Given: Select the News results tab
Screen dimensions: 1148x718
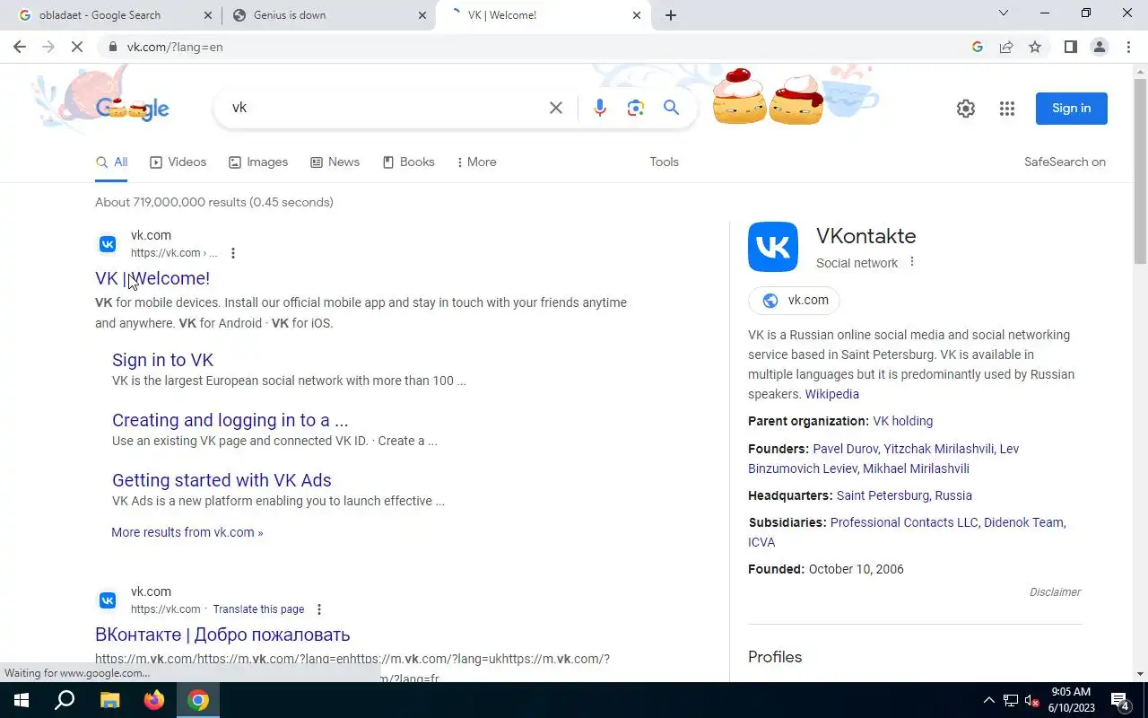Looking at the screenshot, I should pos(335,162).
